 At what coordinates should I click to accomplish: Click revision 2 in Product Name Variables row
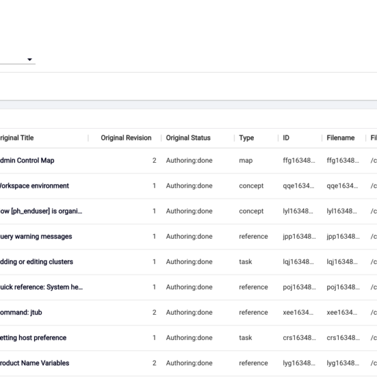click(155, 363)
